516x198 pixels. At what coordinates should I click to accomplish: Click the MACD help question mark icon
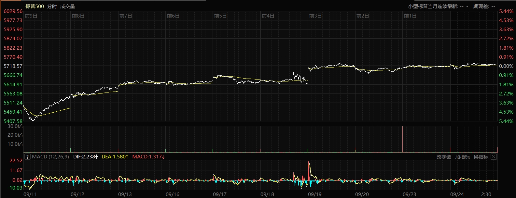coord(27,157)
